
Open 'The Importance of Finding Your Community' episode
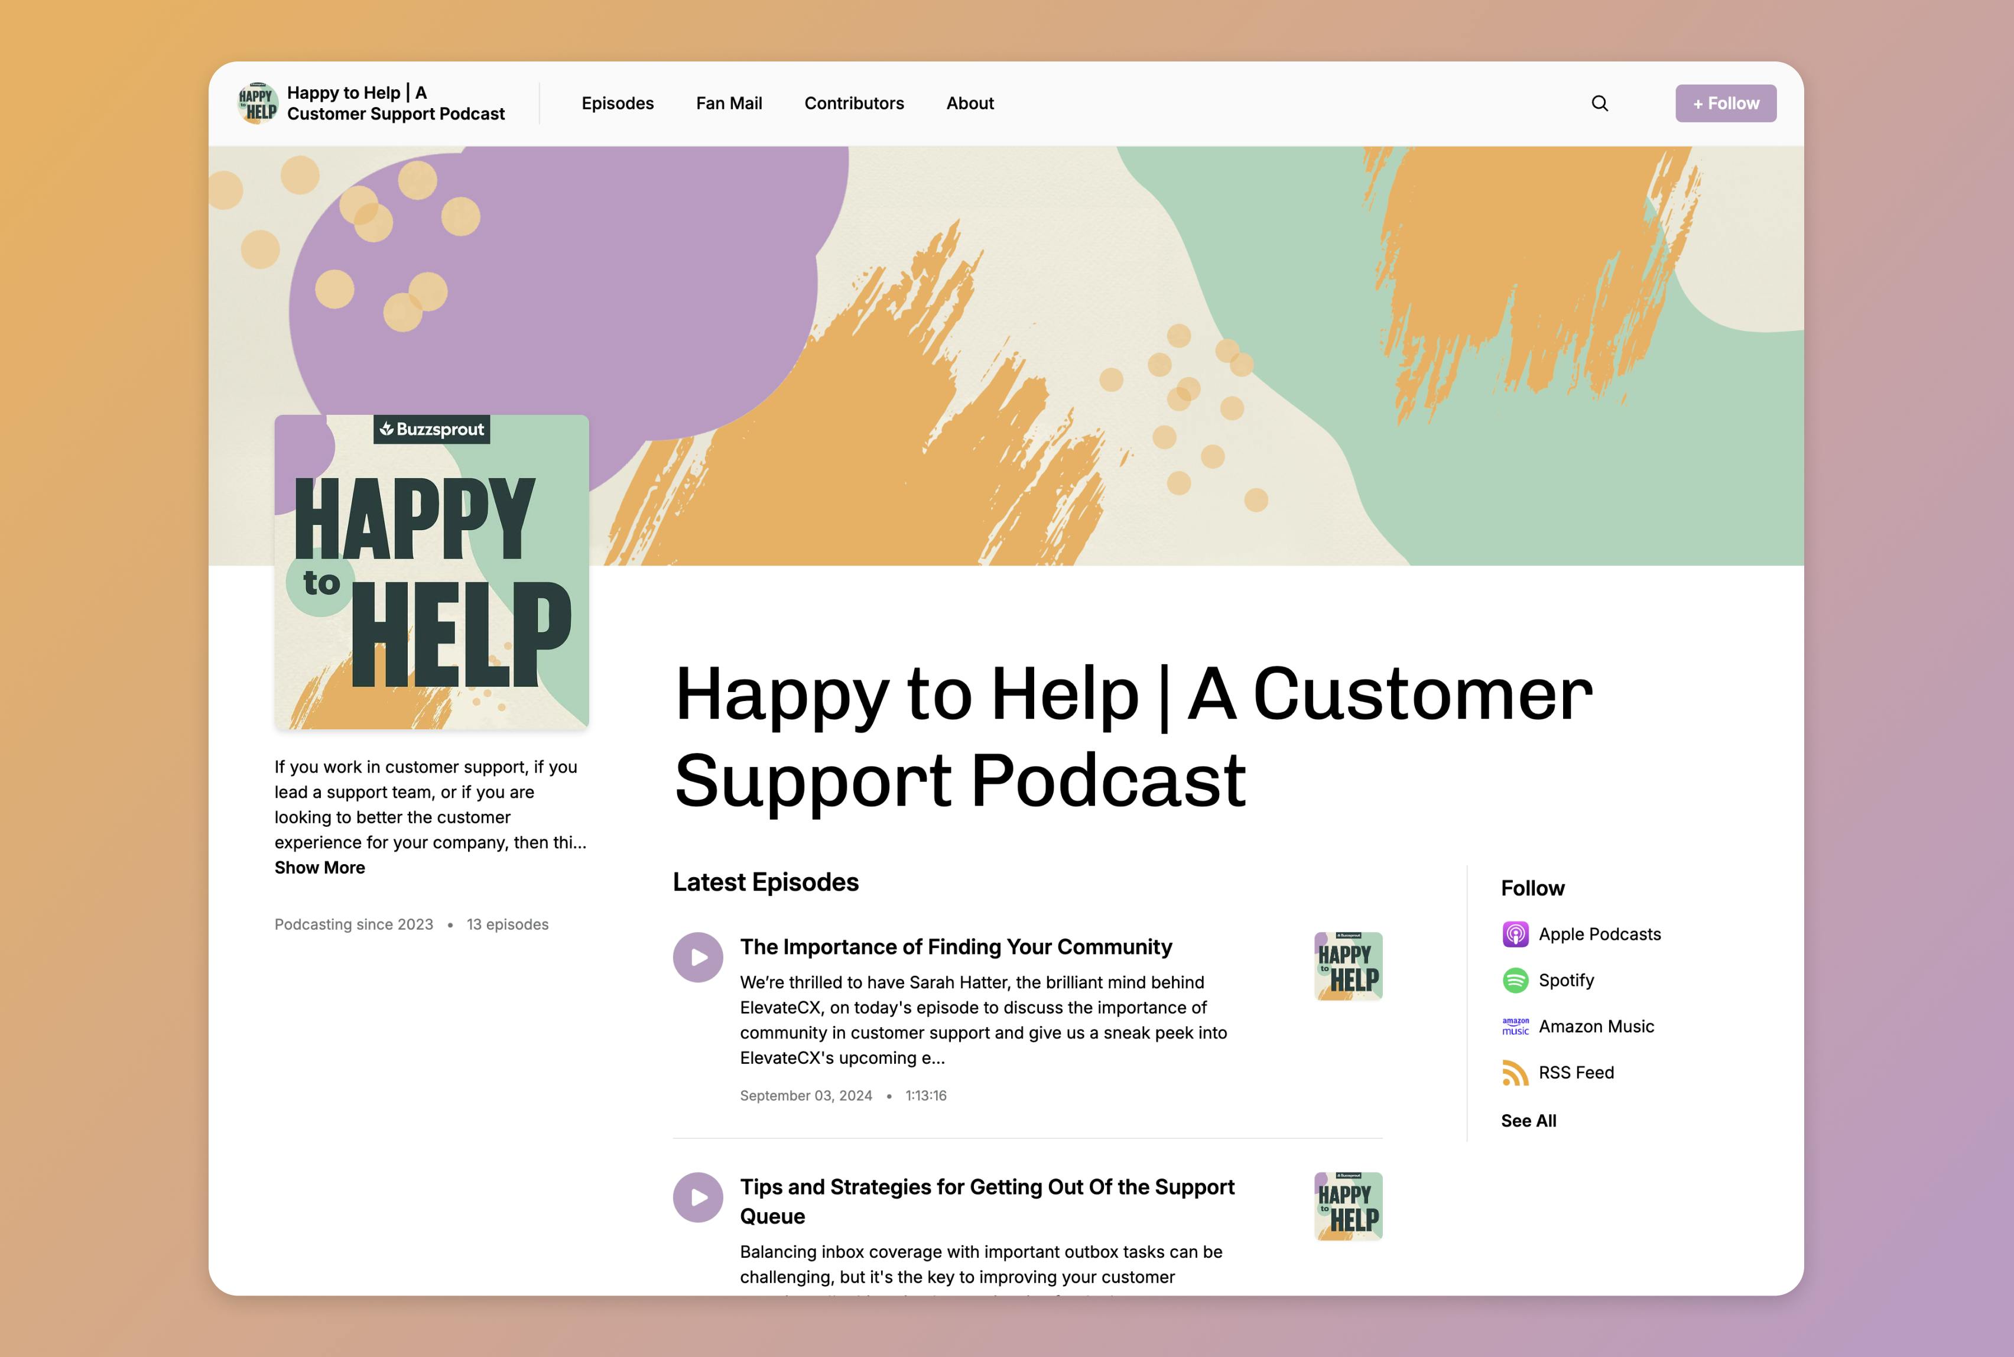pyautogui.click(x=955, y=947)
